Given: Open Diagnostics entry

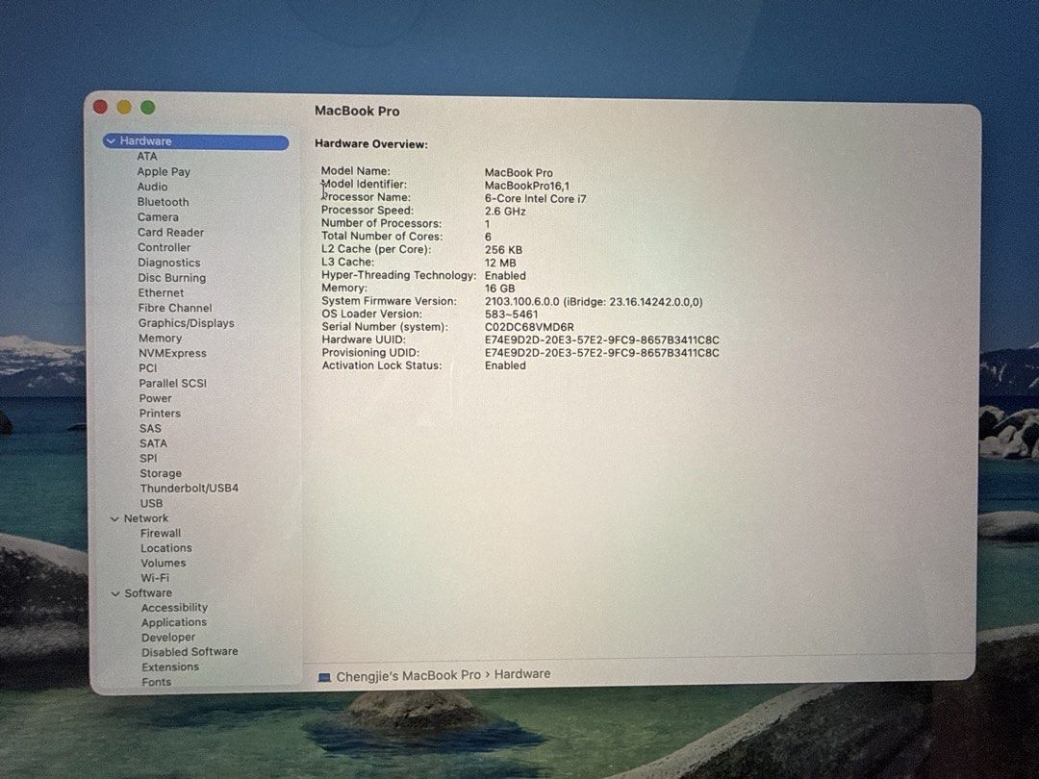Looking at the screenshot, I should pos(169,263).
